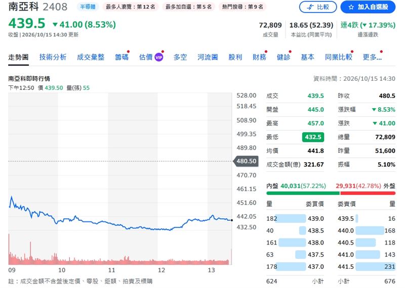The image size is (405, 288).
Task: Switch to the 技術分析 tab
Action: point(53,57)
